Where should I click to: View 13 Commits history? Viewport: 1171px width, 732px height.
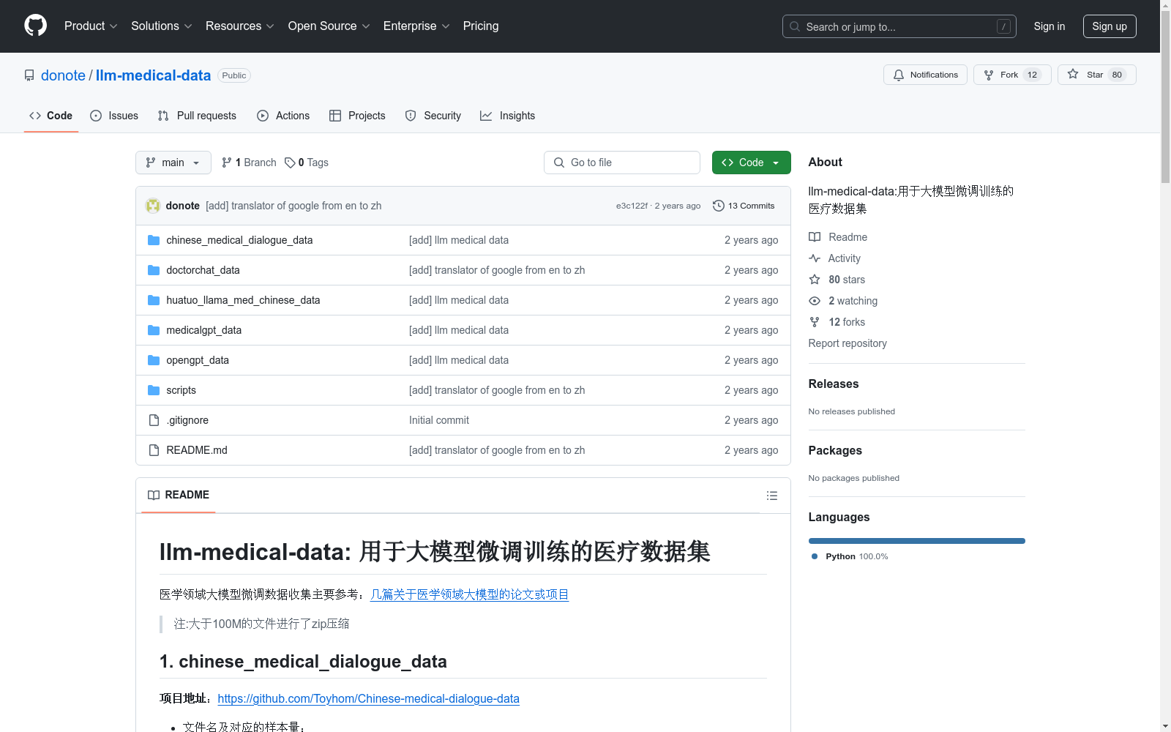point(744,206)
